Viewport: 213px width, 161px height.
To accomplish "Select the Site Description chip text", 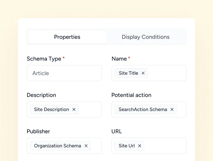I will point(51,109).
